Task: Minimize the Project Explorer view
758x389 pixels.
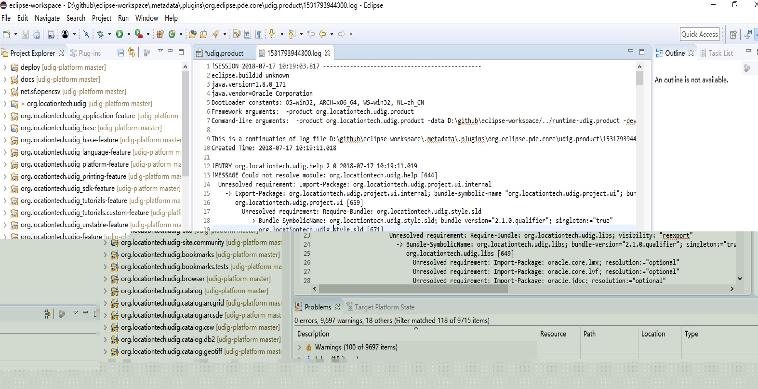Action: click(170, 51)
